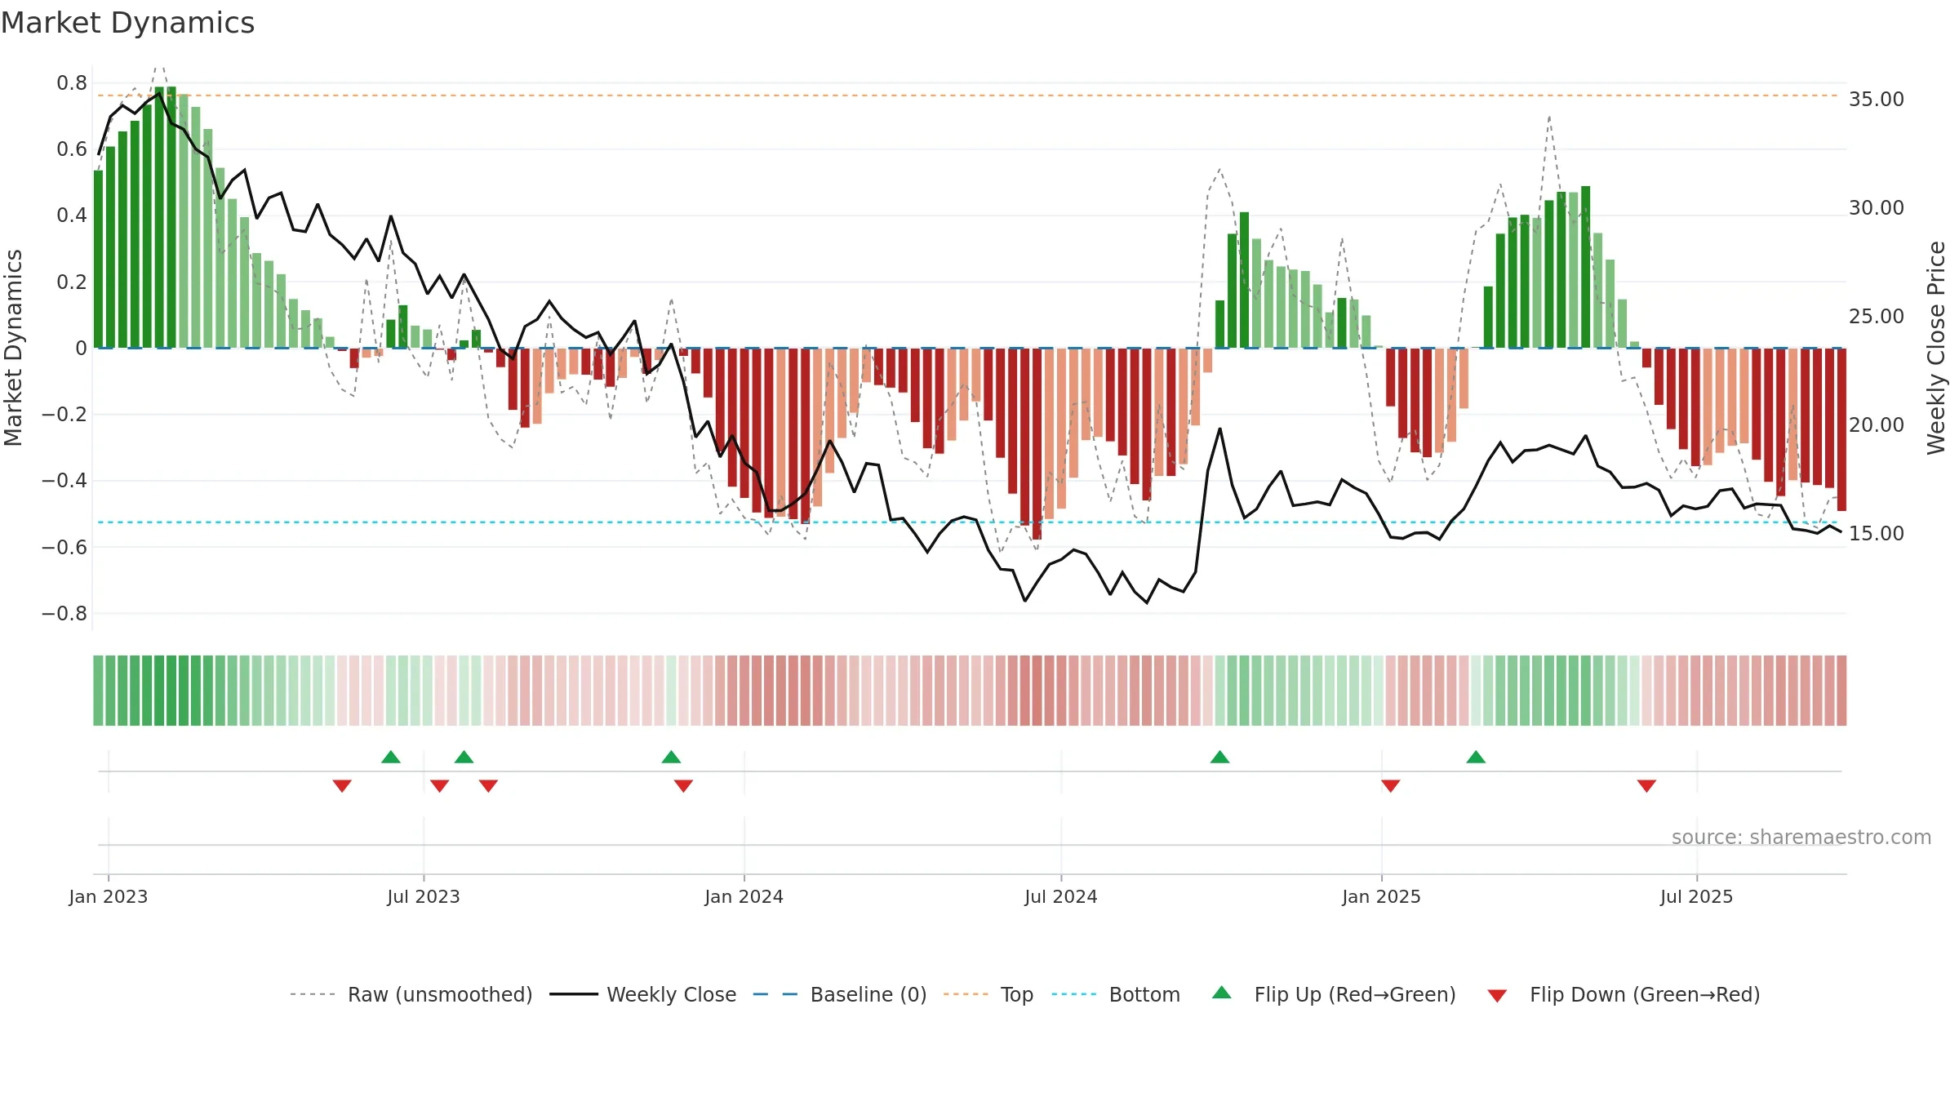Click the Jul 2025 x-axis label
The image size is (1959, 1102).
coord(1697,897)
